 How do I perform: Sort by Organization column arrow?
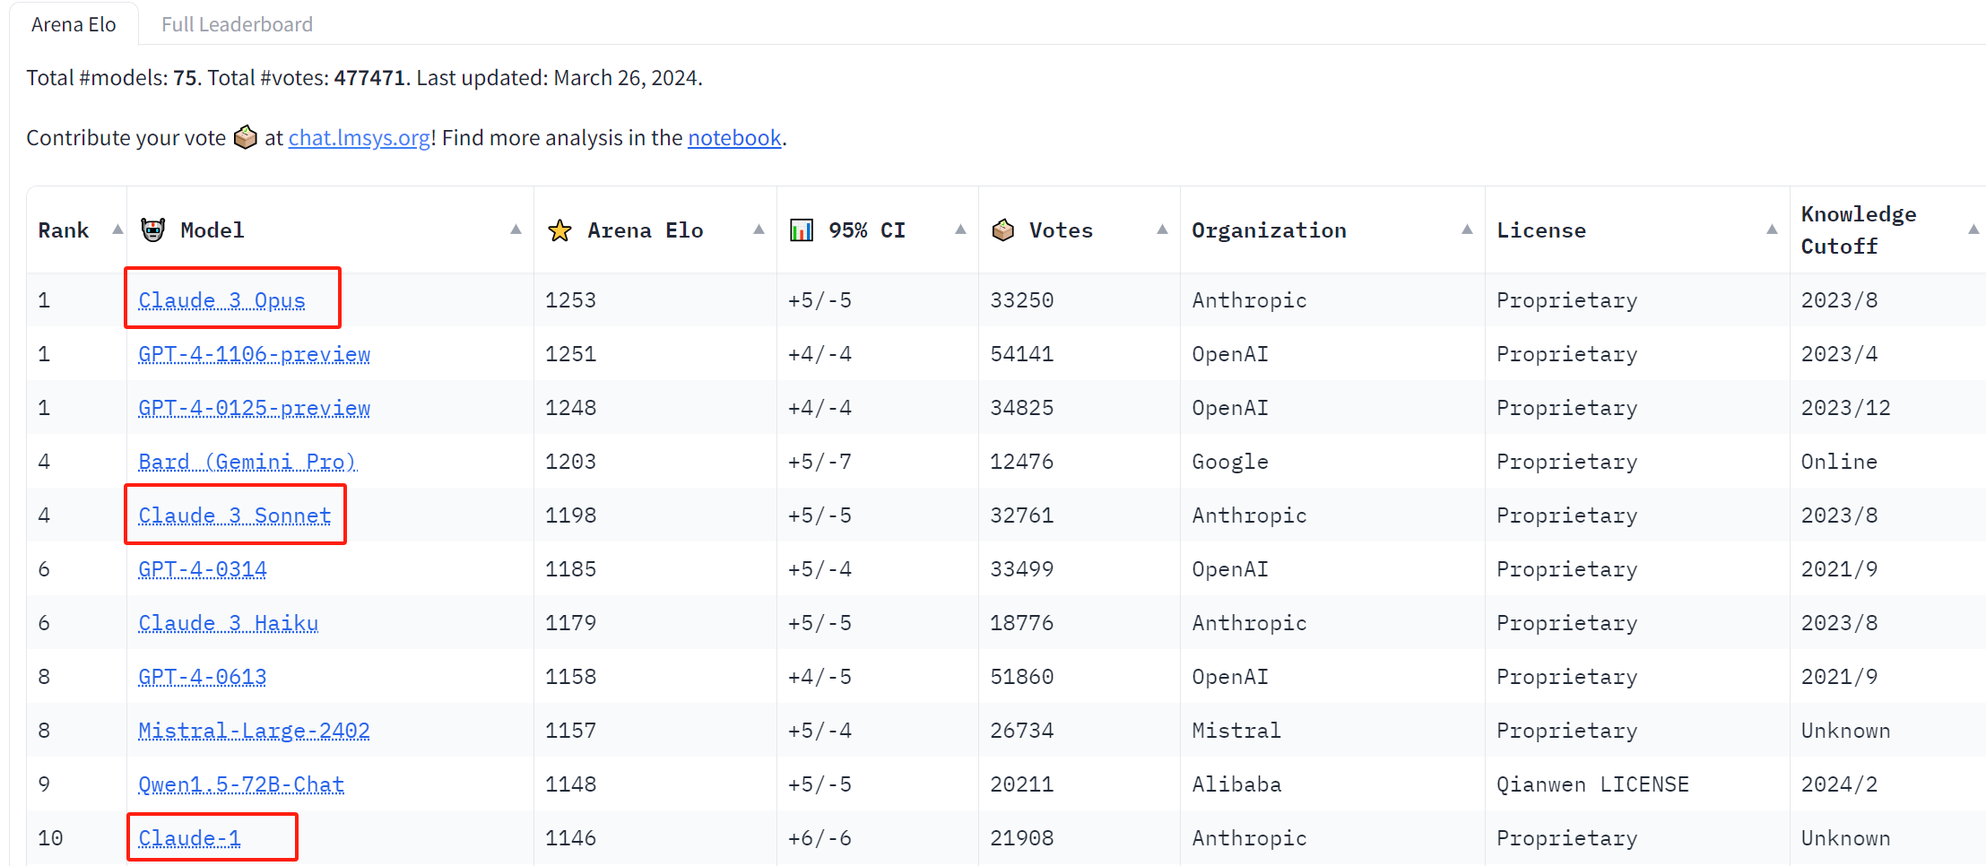[x=1467, y=229]
